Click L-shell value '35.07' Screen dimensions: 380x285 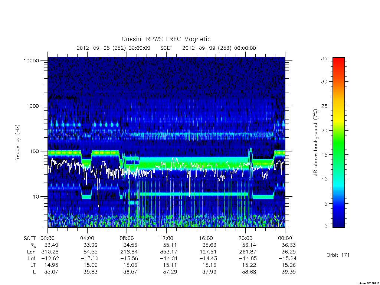[51, 272]
